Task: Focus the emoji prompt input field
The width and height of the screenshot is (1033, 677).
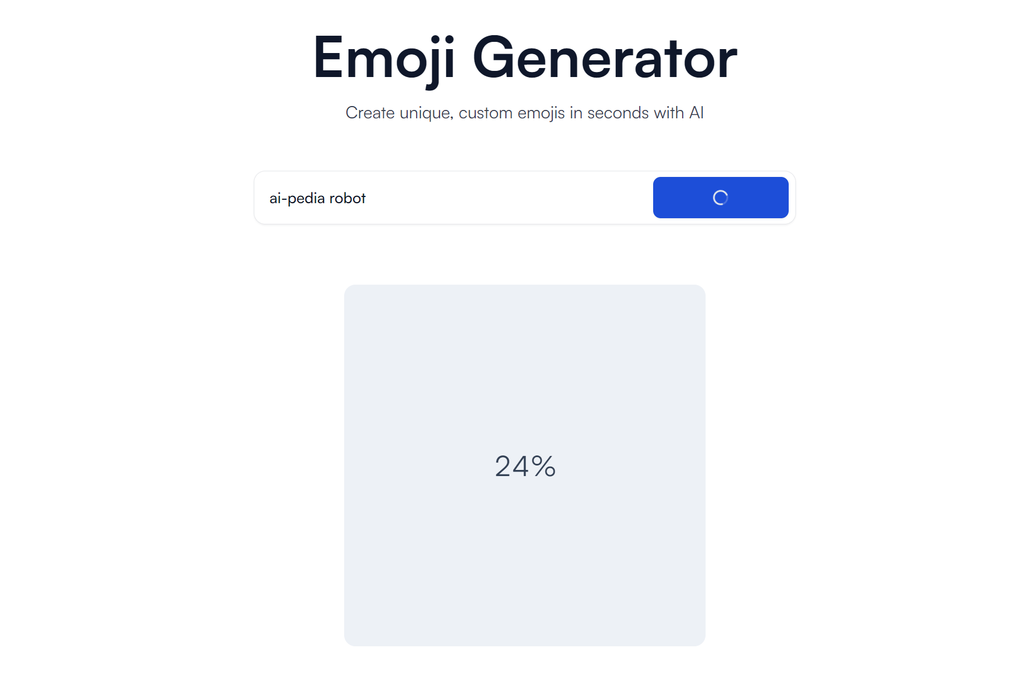Action: pyautogui.click(x=453, y=198)
